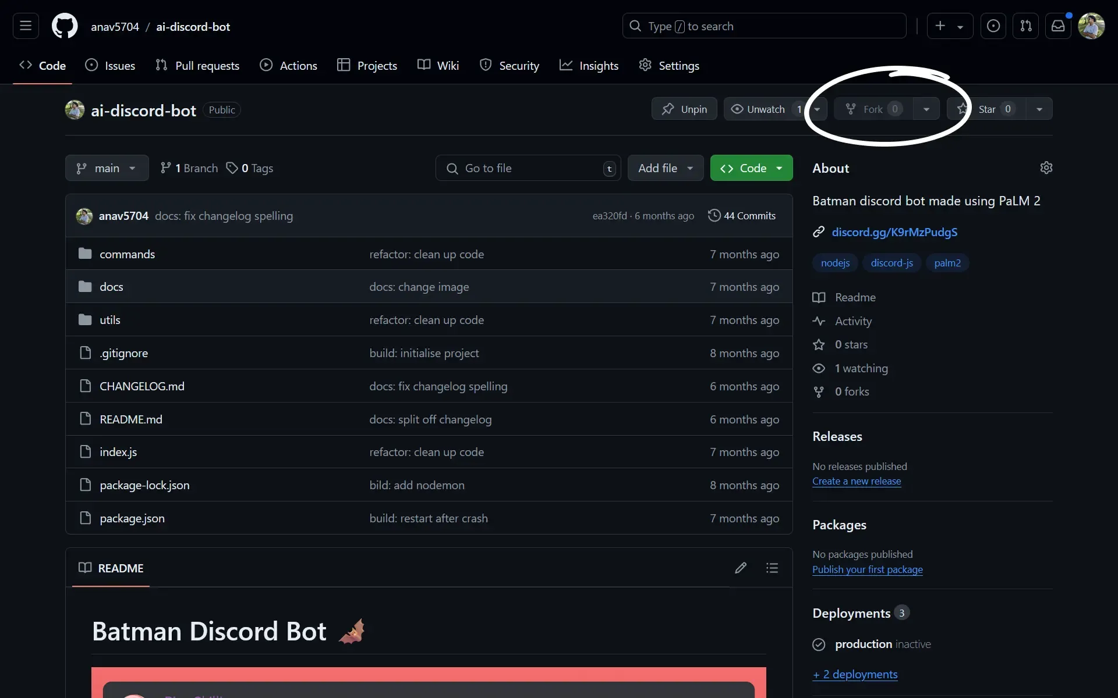Viewport: 1118px width, 698px height.
Task: Open About section settings gear
Action: pyautogui.click(x=1046, y=168)
